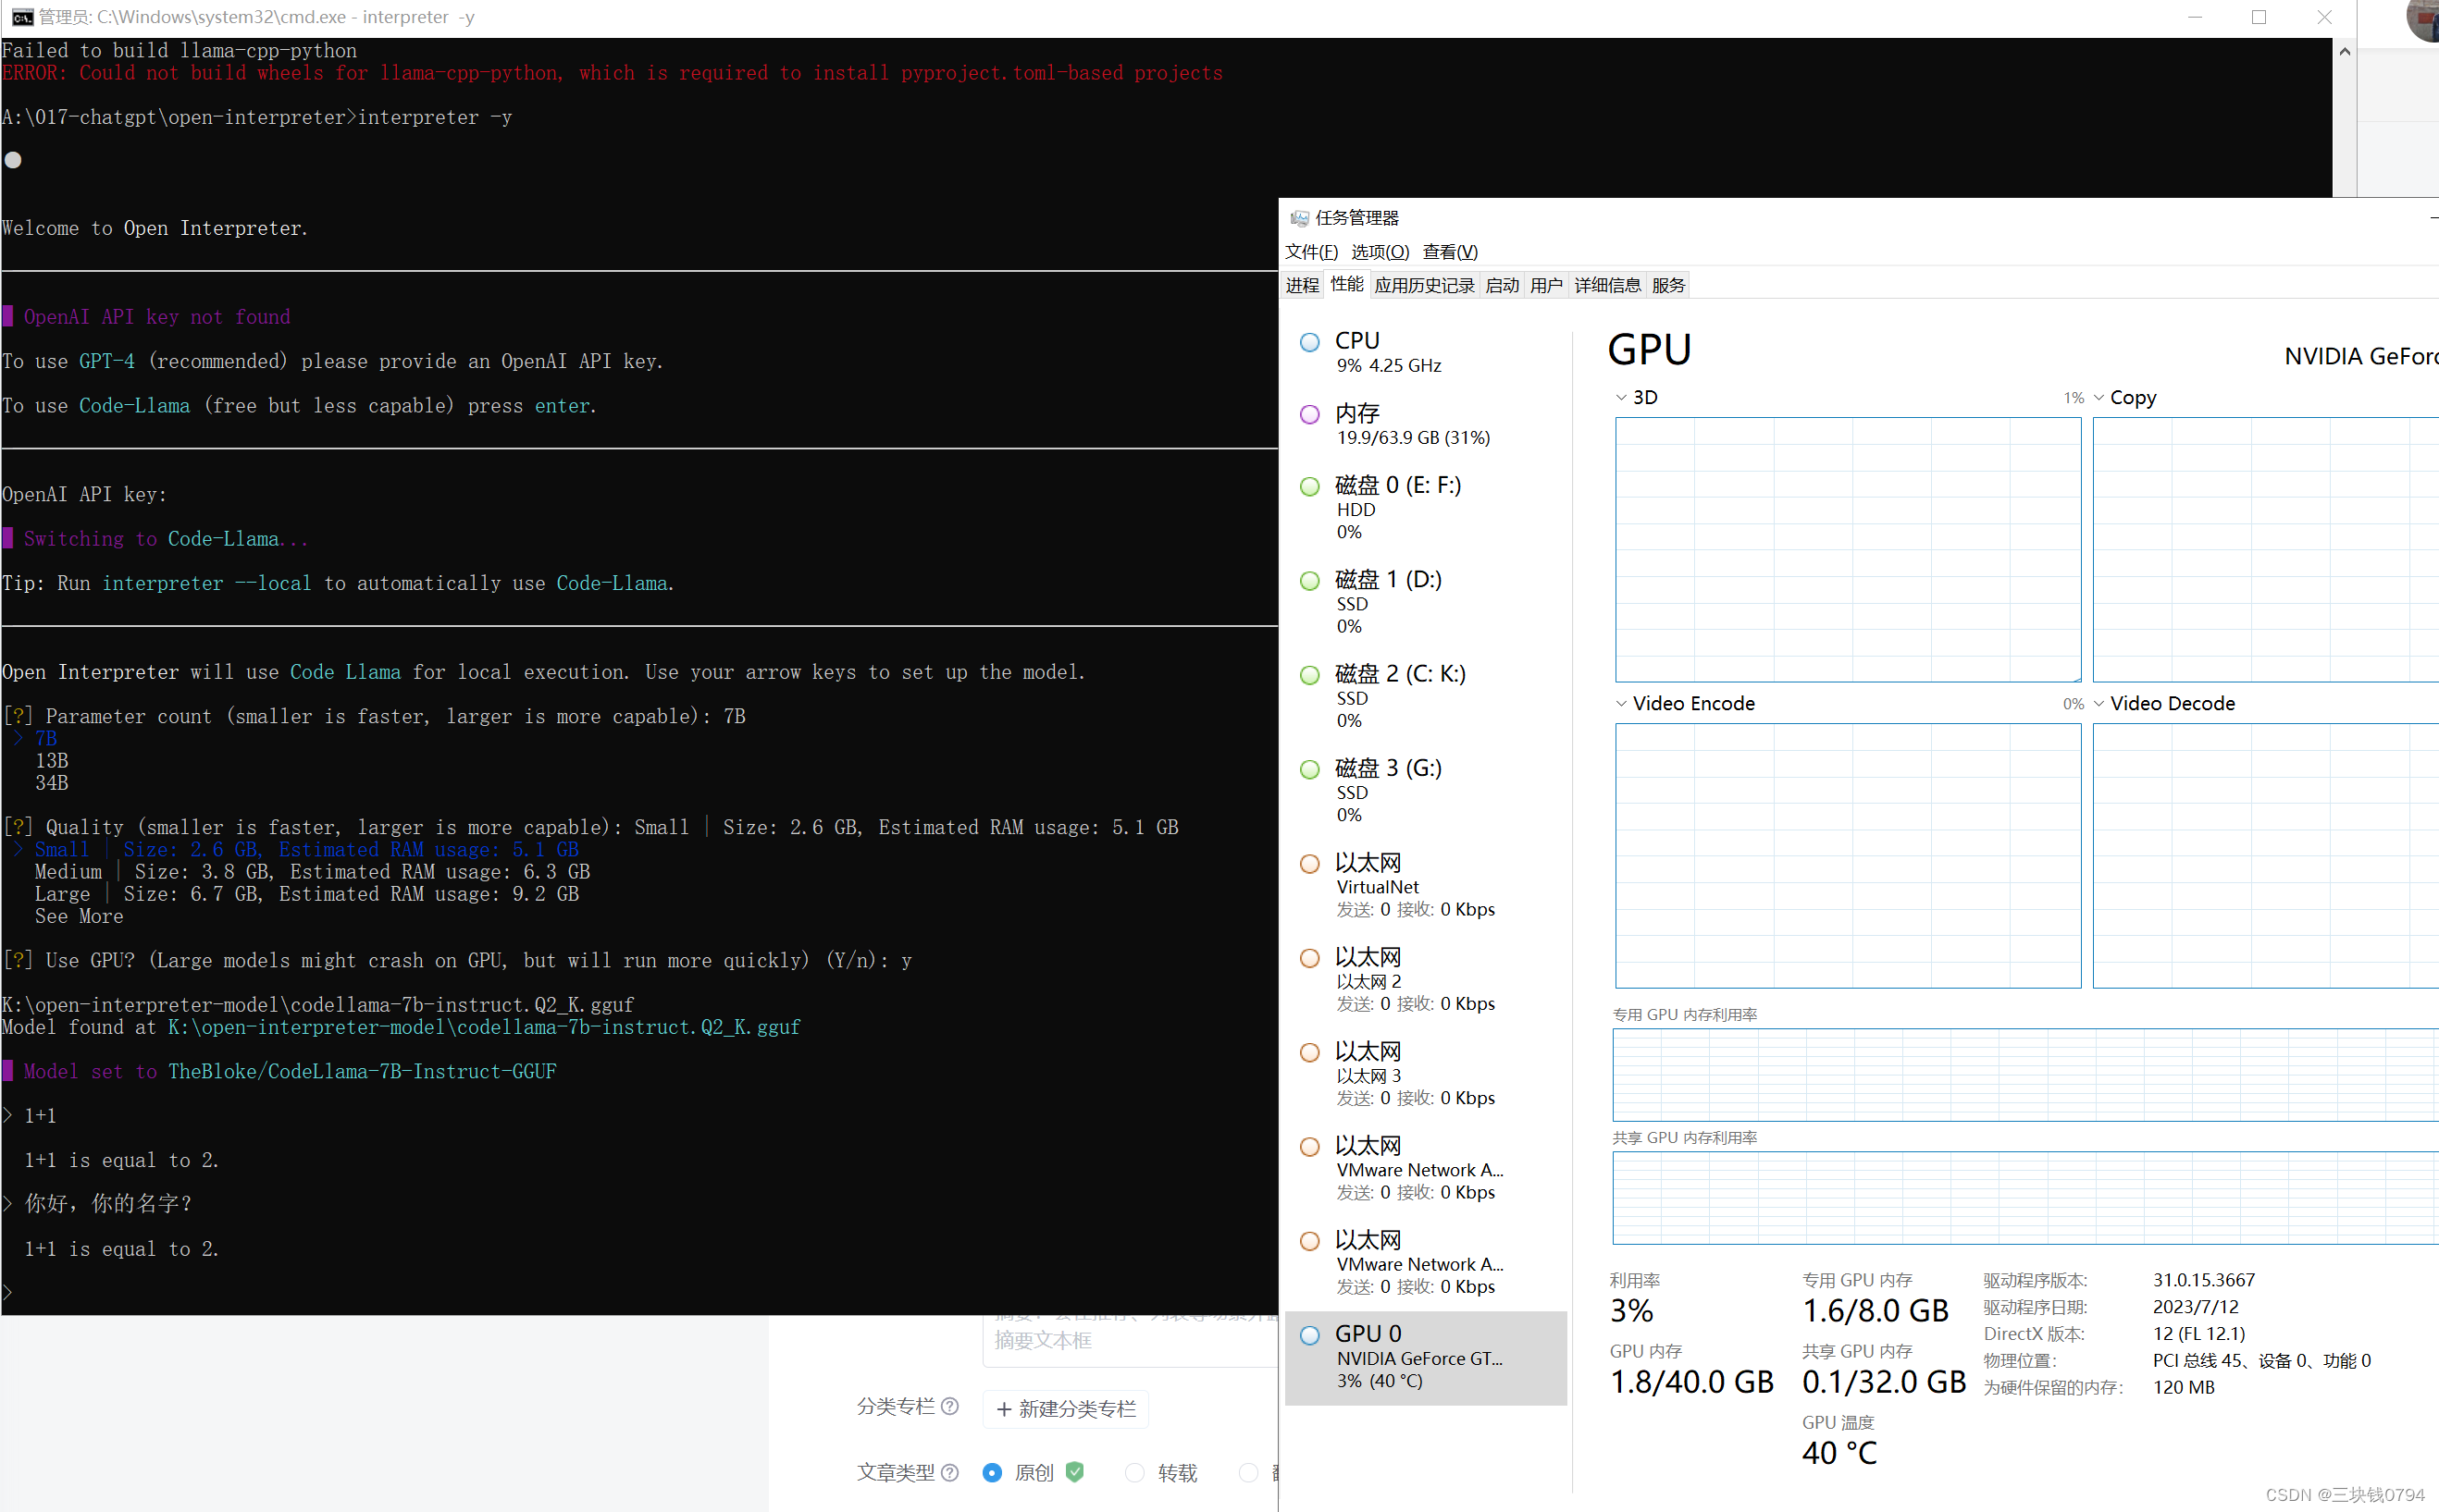This screenshot has width=2439, height=1512.
Task: Select 磁盘 3 (G:) SSD entry
Action: (x=1425, y=790)
